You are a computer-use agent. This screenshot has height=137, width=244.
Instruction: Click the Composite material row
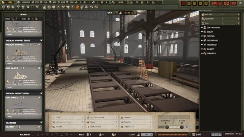coord(136,127)
